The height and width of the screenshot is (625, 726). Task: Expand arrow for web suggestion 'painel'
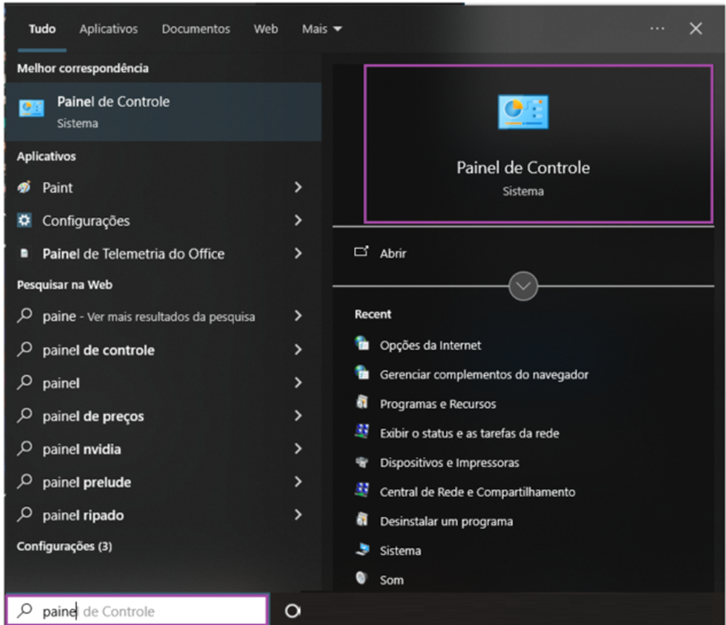point(298,383)
